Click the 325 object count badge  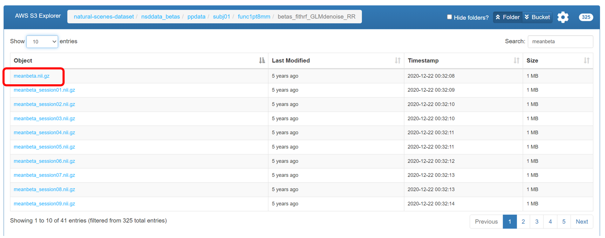[x=586, y=17]
